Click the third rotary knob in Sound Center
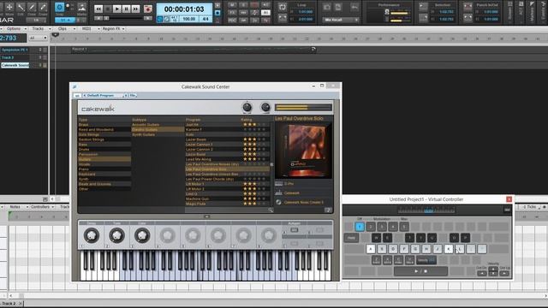The image size is (548, 308). [x=142, y=235]
